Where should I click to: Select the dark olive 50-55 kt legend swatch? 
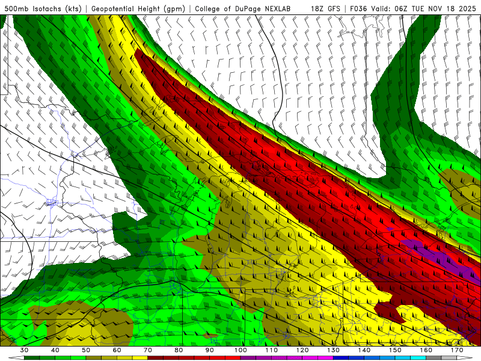94,358
